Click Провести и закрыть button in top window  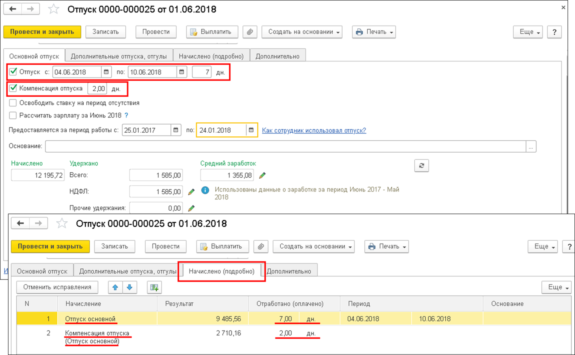[x=42, y=32]
